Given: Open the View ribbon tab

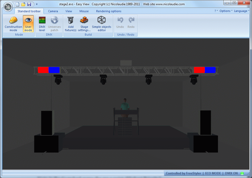Looking at the screenshot, I should click(x=69, y=11).
